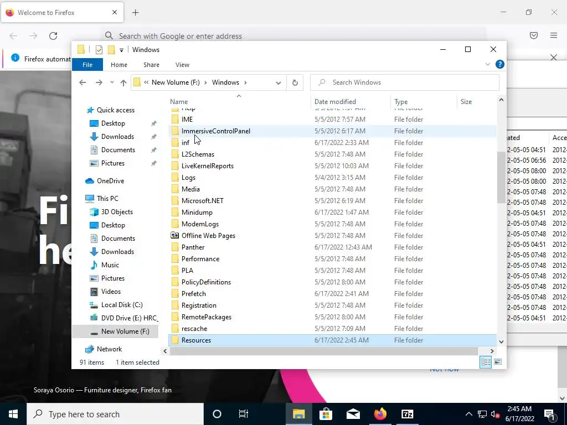
Task: Click file list scroll down arrow
Action: [x=501, y=341]
